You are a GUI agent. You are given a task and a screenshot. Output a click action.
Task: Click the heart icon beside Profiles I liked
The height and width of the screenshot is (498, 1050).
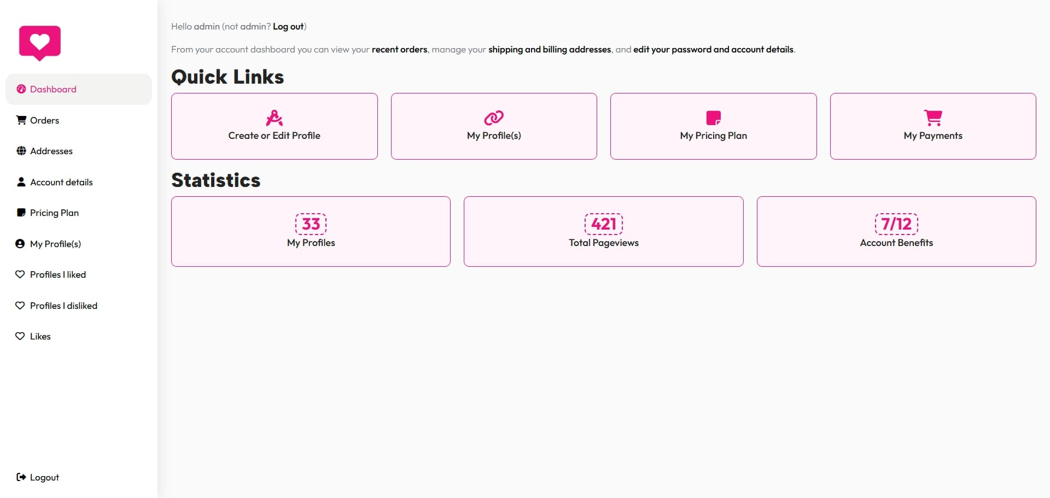click(20, 274)
